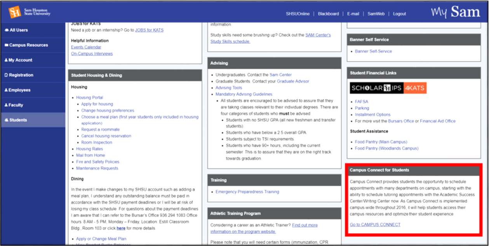Select the Faculty sidebar tab
The height and width of the screenshot is (246, 489).
(33, 105)
